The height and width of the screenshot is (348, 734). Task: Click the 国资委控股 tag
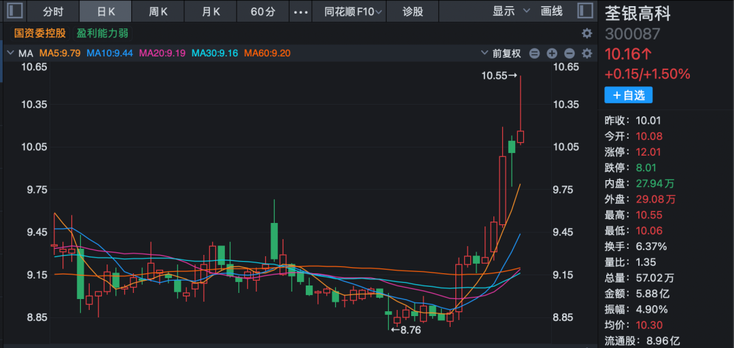point(40,33)
